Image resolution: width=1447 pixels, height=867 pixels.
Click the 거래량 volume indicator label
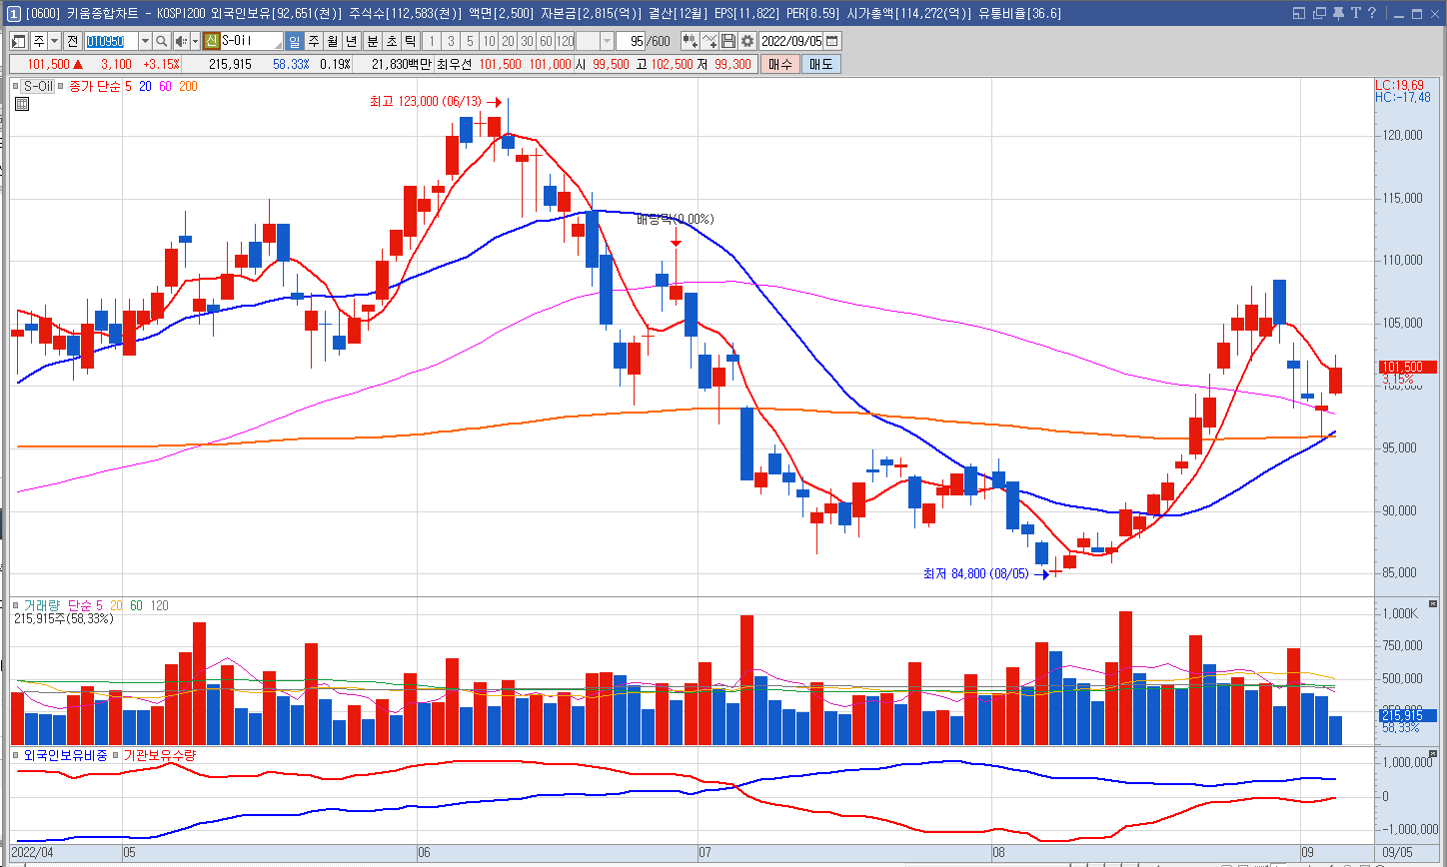click(x=42, y=605)
